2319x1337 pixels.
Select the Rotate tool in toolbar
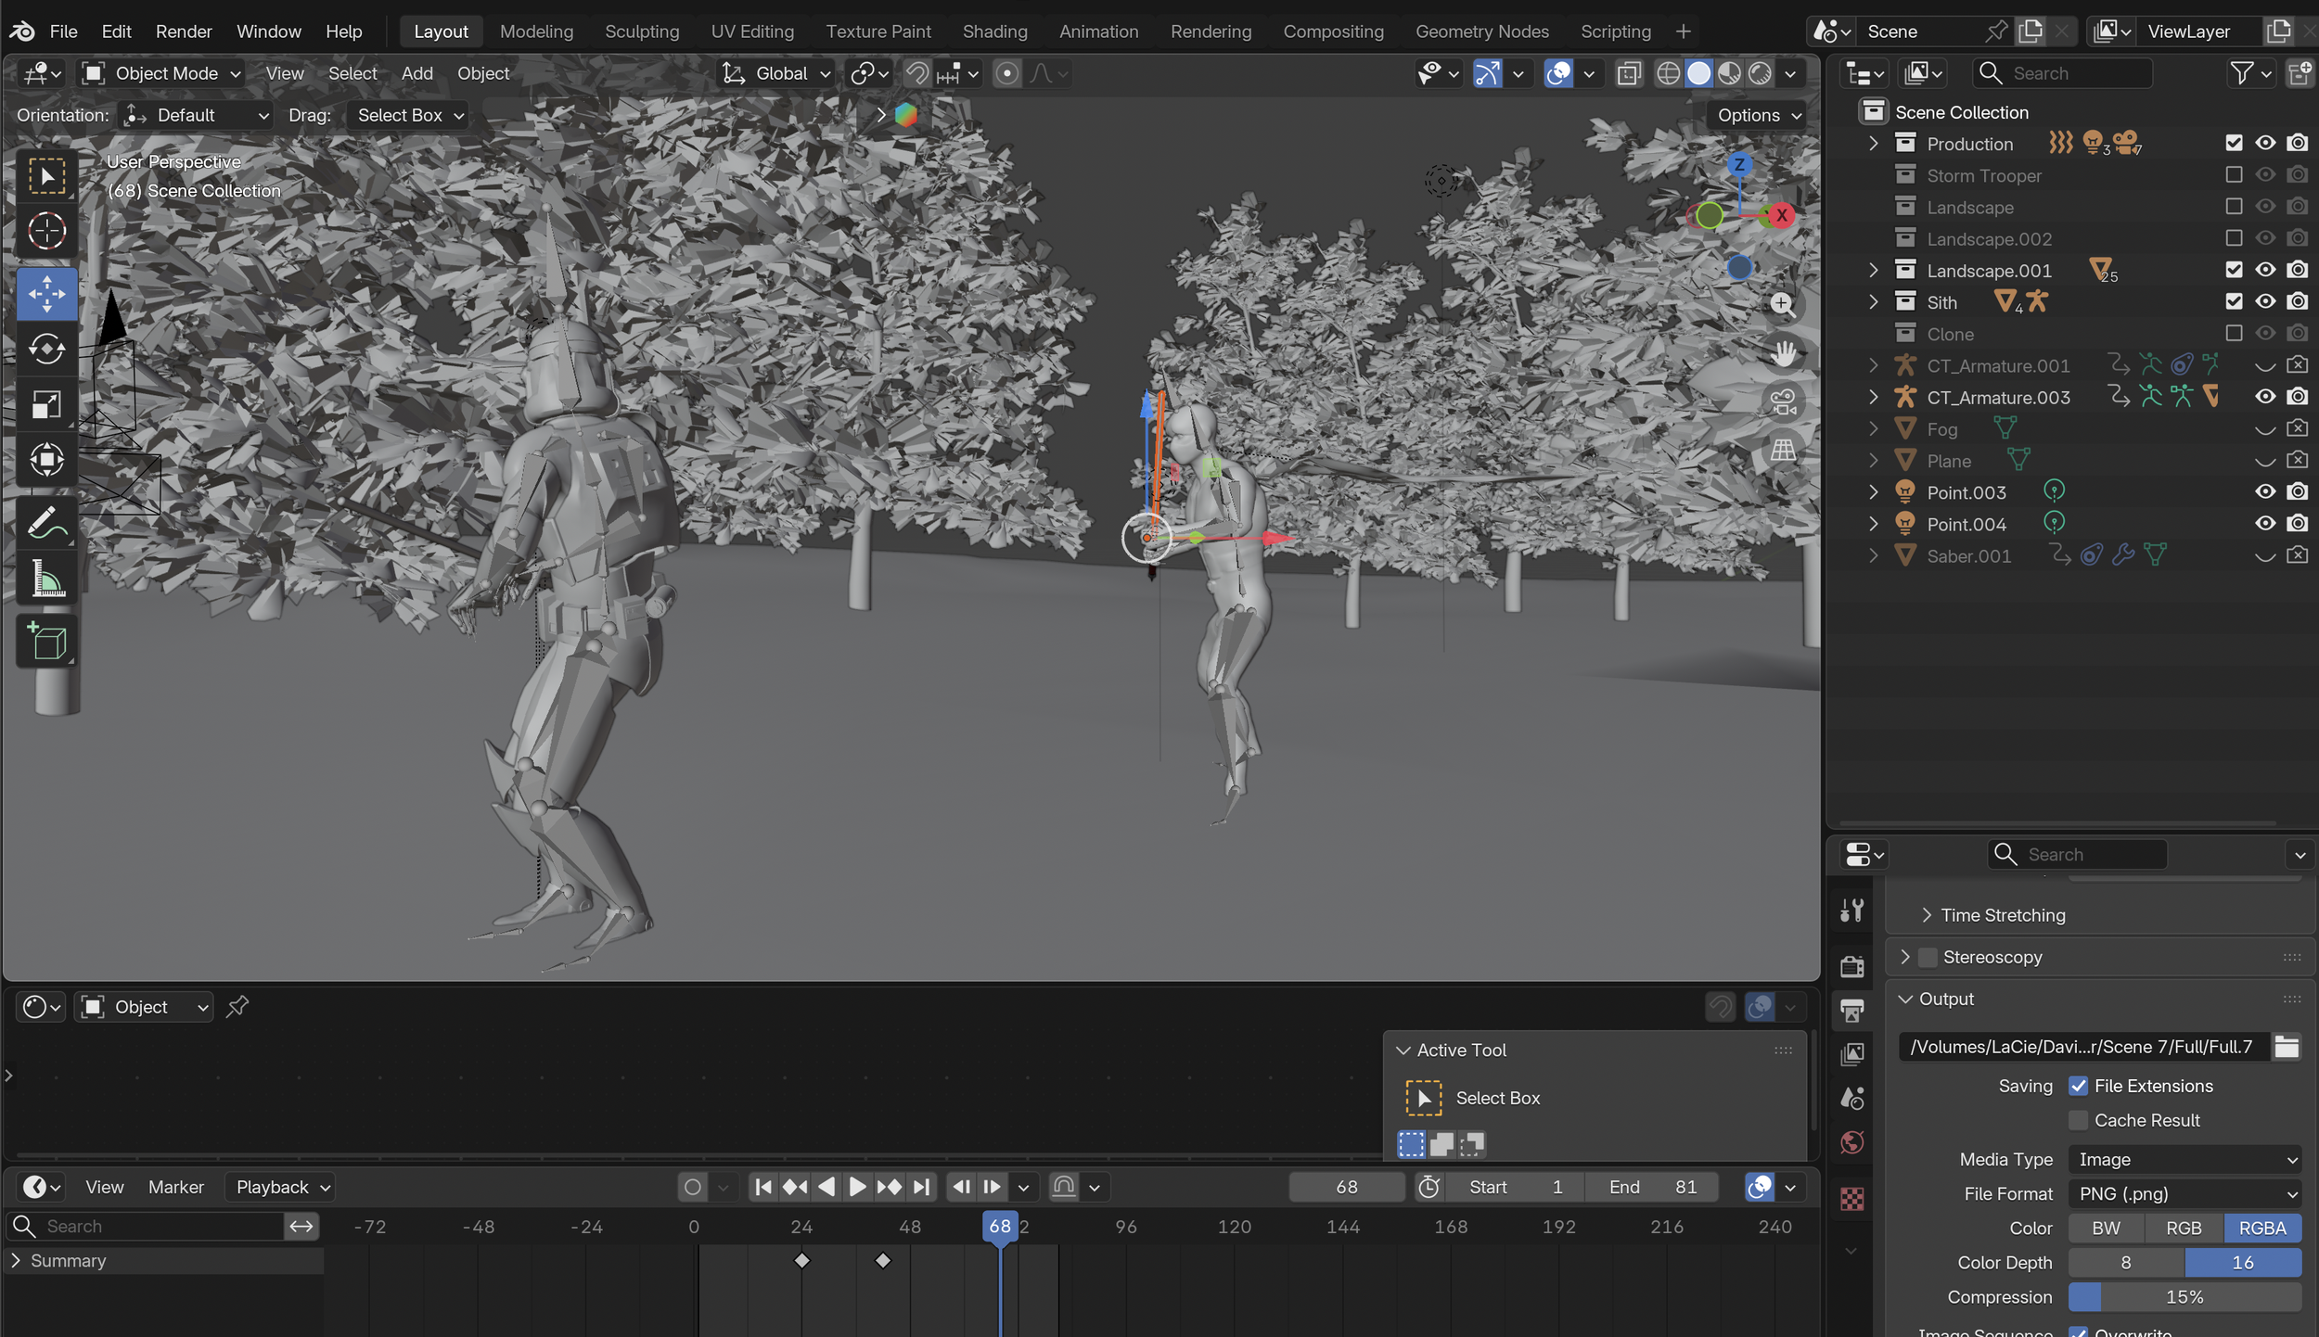coord(46,350)
